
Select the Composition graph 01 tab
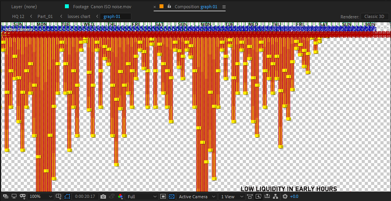(x=196, y=7)
